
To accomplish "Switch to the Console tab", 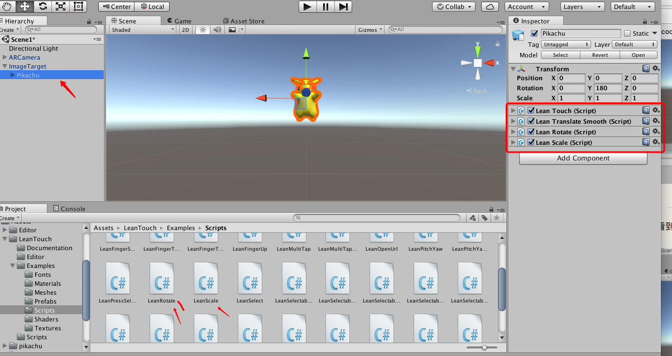I will coord(69,208).
